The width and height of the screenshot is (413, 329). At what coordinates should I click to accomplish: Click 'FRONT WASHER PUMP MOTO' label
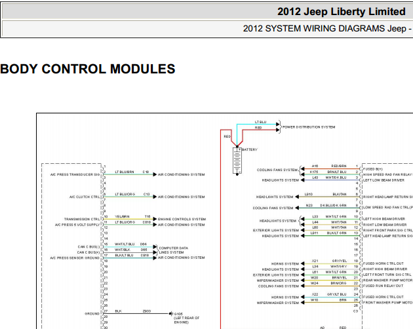(x=387, y=303)
